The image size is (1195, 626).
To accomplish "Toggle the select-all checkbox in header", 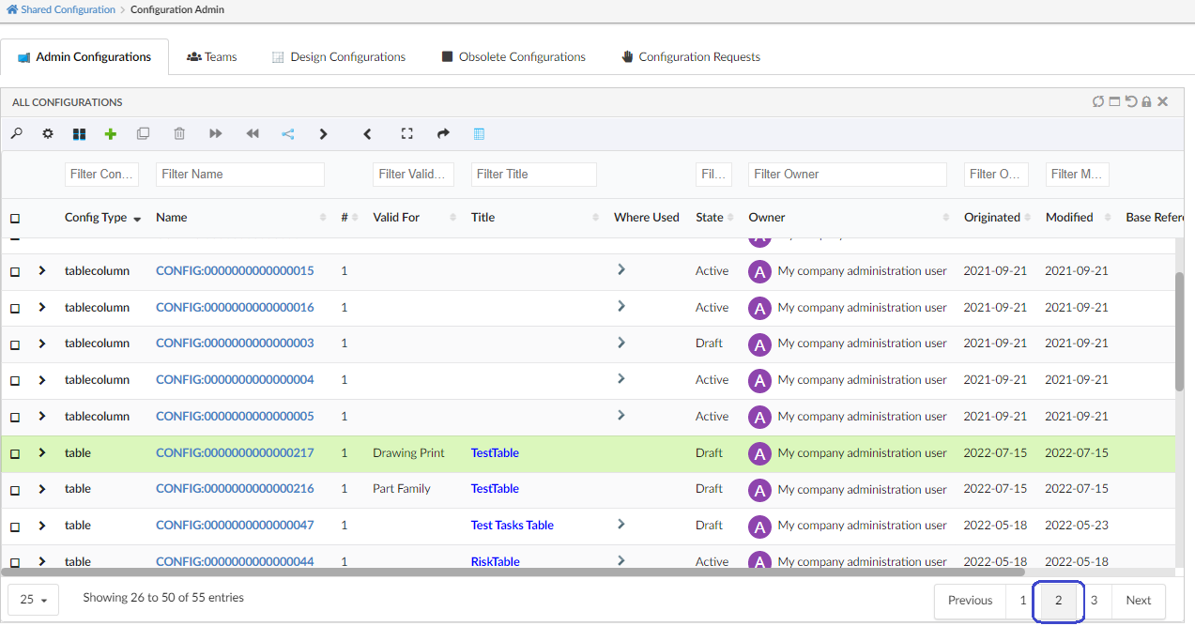I will point(15,219).
